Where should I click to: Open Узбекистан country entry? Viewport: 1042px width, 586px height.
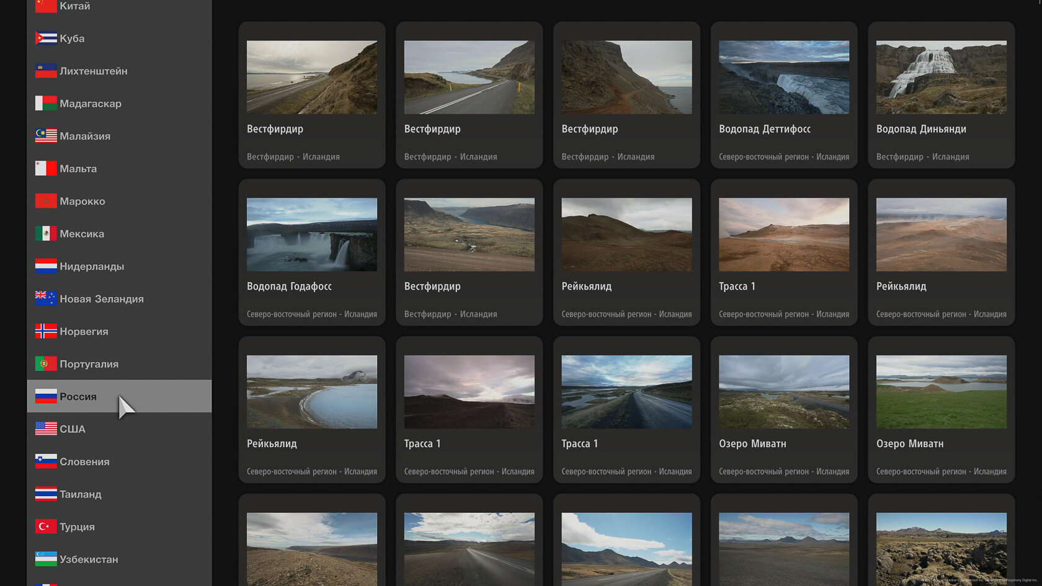pyautogui.click(x=119, y=559)
